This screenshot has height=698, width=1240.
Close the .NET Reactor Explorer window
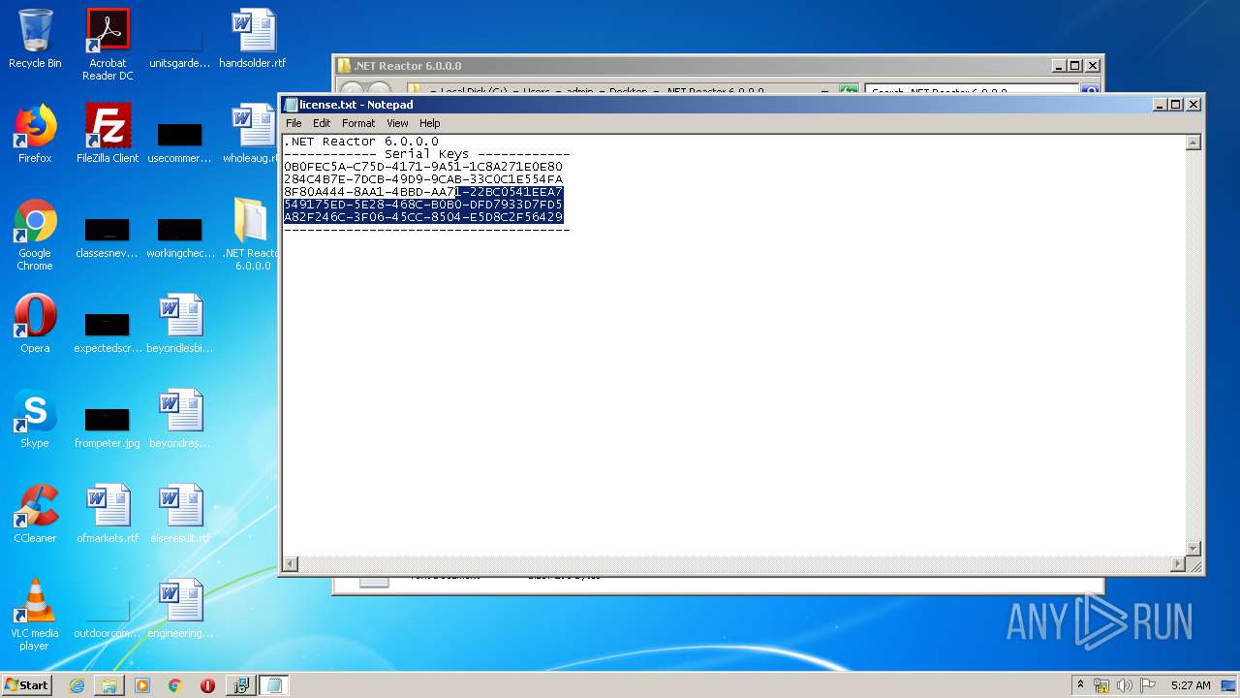click(1092, 66)
